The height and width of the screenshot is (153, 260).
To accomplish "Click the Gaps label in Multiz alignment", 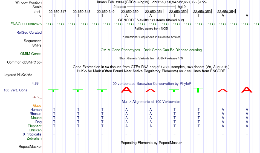I will point(37,106).
